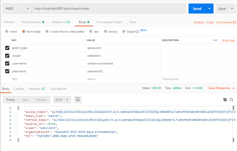Image resolution: width=237 pixels, height=151 pixels.
Task: Open the three-dots column options menu
Action: coord(215,40)
